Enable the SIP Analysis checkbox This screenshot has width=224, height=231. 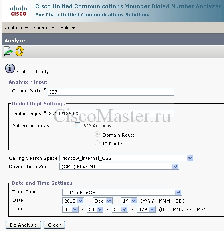[x=78, y=125]
